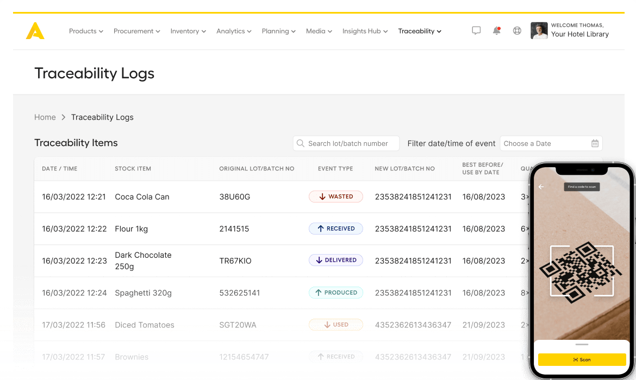View notifications via the bell icon
This screenshot has width=636, height=380.
coord(496,30)
